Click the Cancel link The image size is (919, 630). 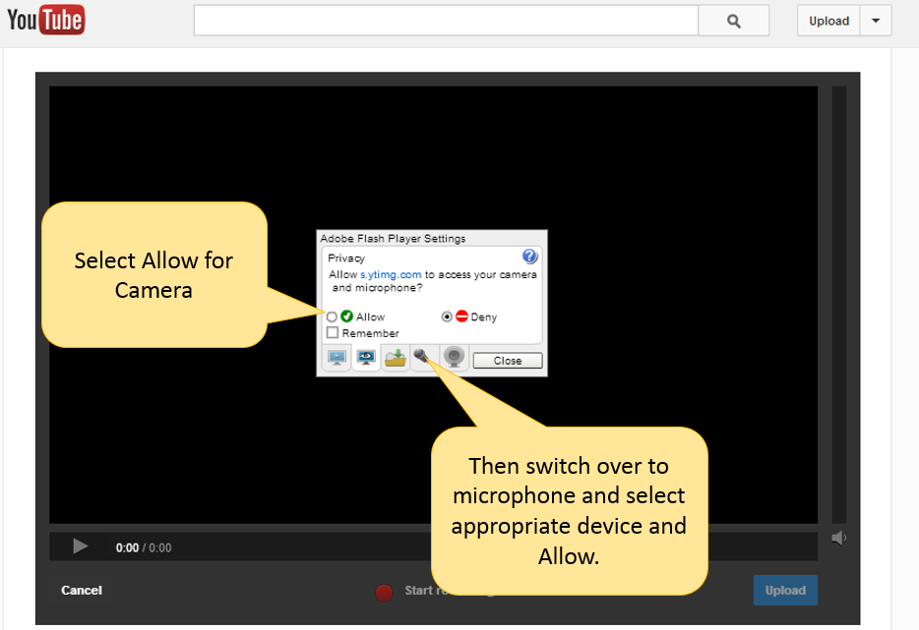click(81, 590)
